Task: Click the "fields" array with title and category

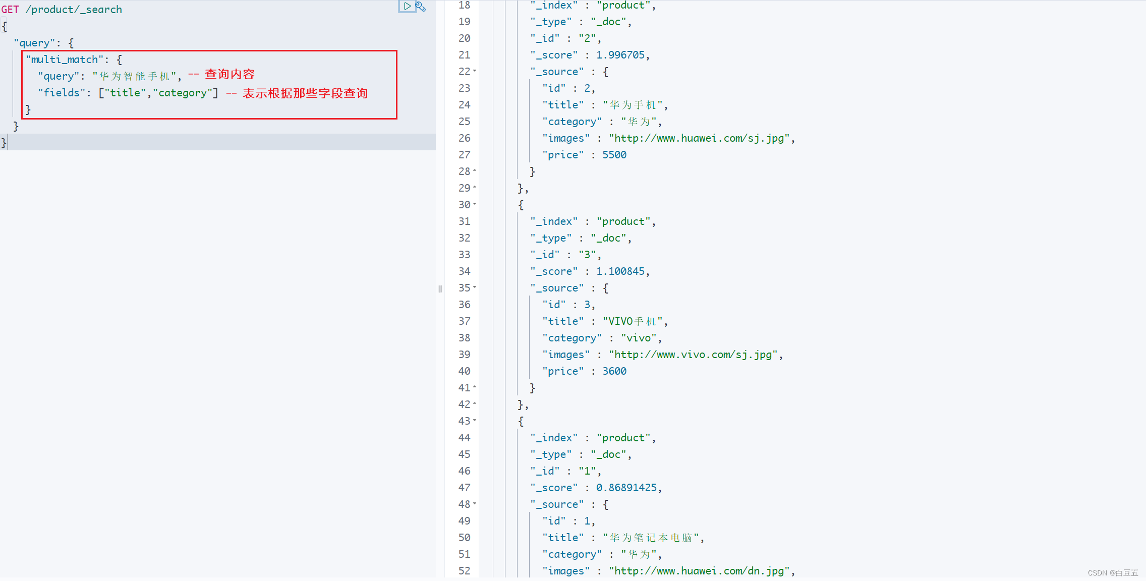Action: pyautogui.click(x=158, y=93)
